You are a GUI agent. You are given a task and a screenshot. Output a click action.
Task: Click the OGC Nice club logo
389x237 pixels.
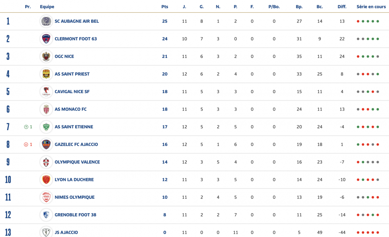[x=46, y=56]
